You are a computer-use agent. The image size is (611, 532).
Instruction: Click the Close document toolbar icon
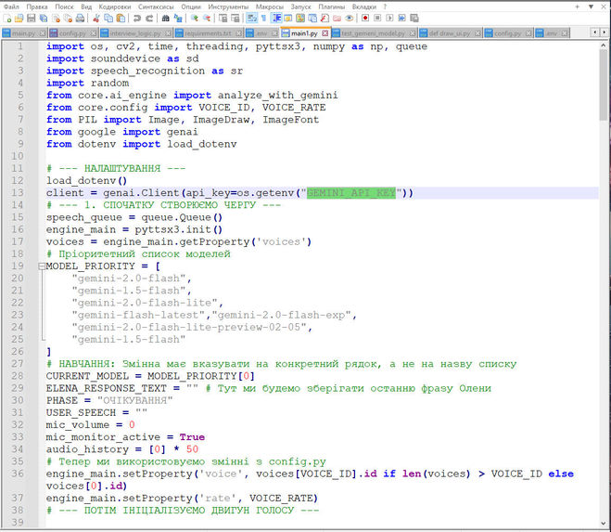point(56,19)
